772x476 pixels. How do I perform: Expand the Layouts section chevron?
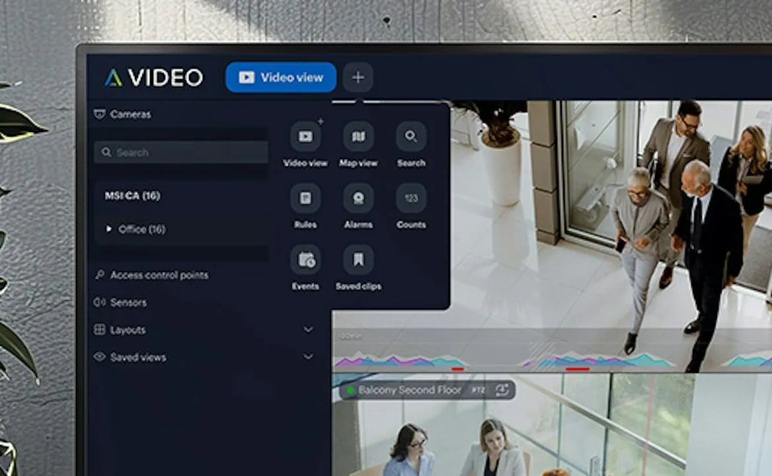pos(308,329)
